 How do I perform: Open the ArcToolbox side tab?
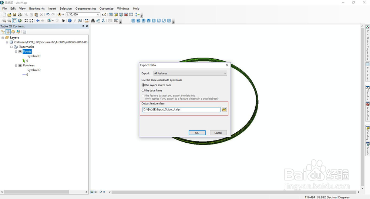(x=368, y=112)
